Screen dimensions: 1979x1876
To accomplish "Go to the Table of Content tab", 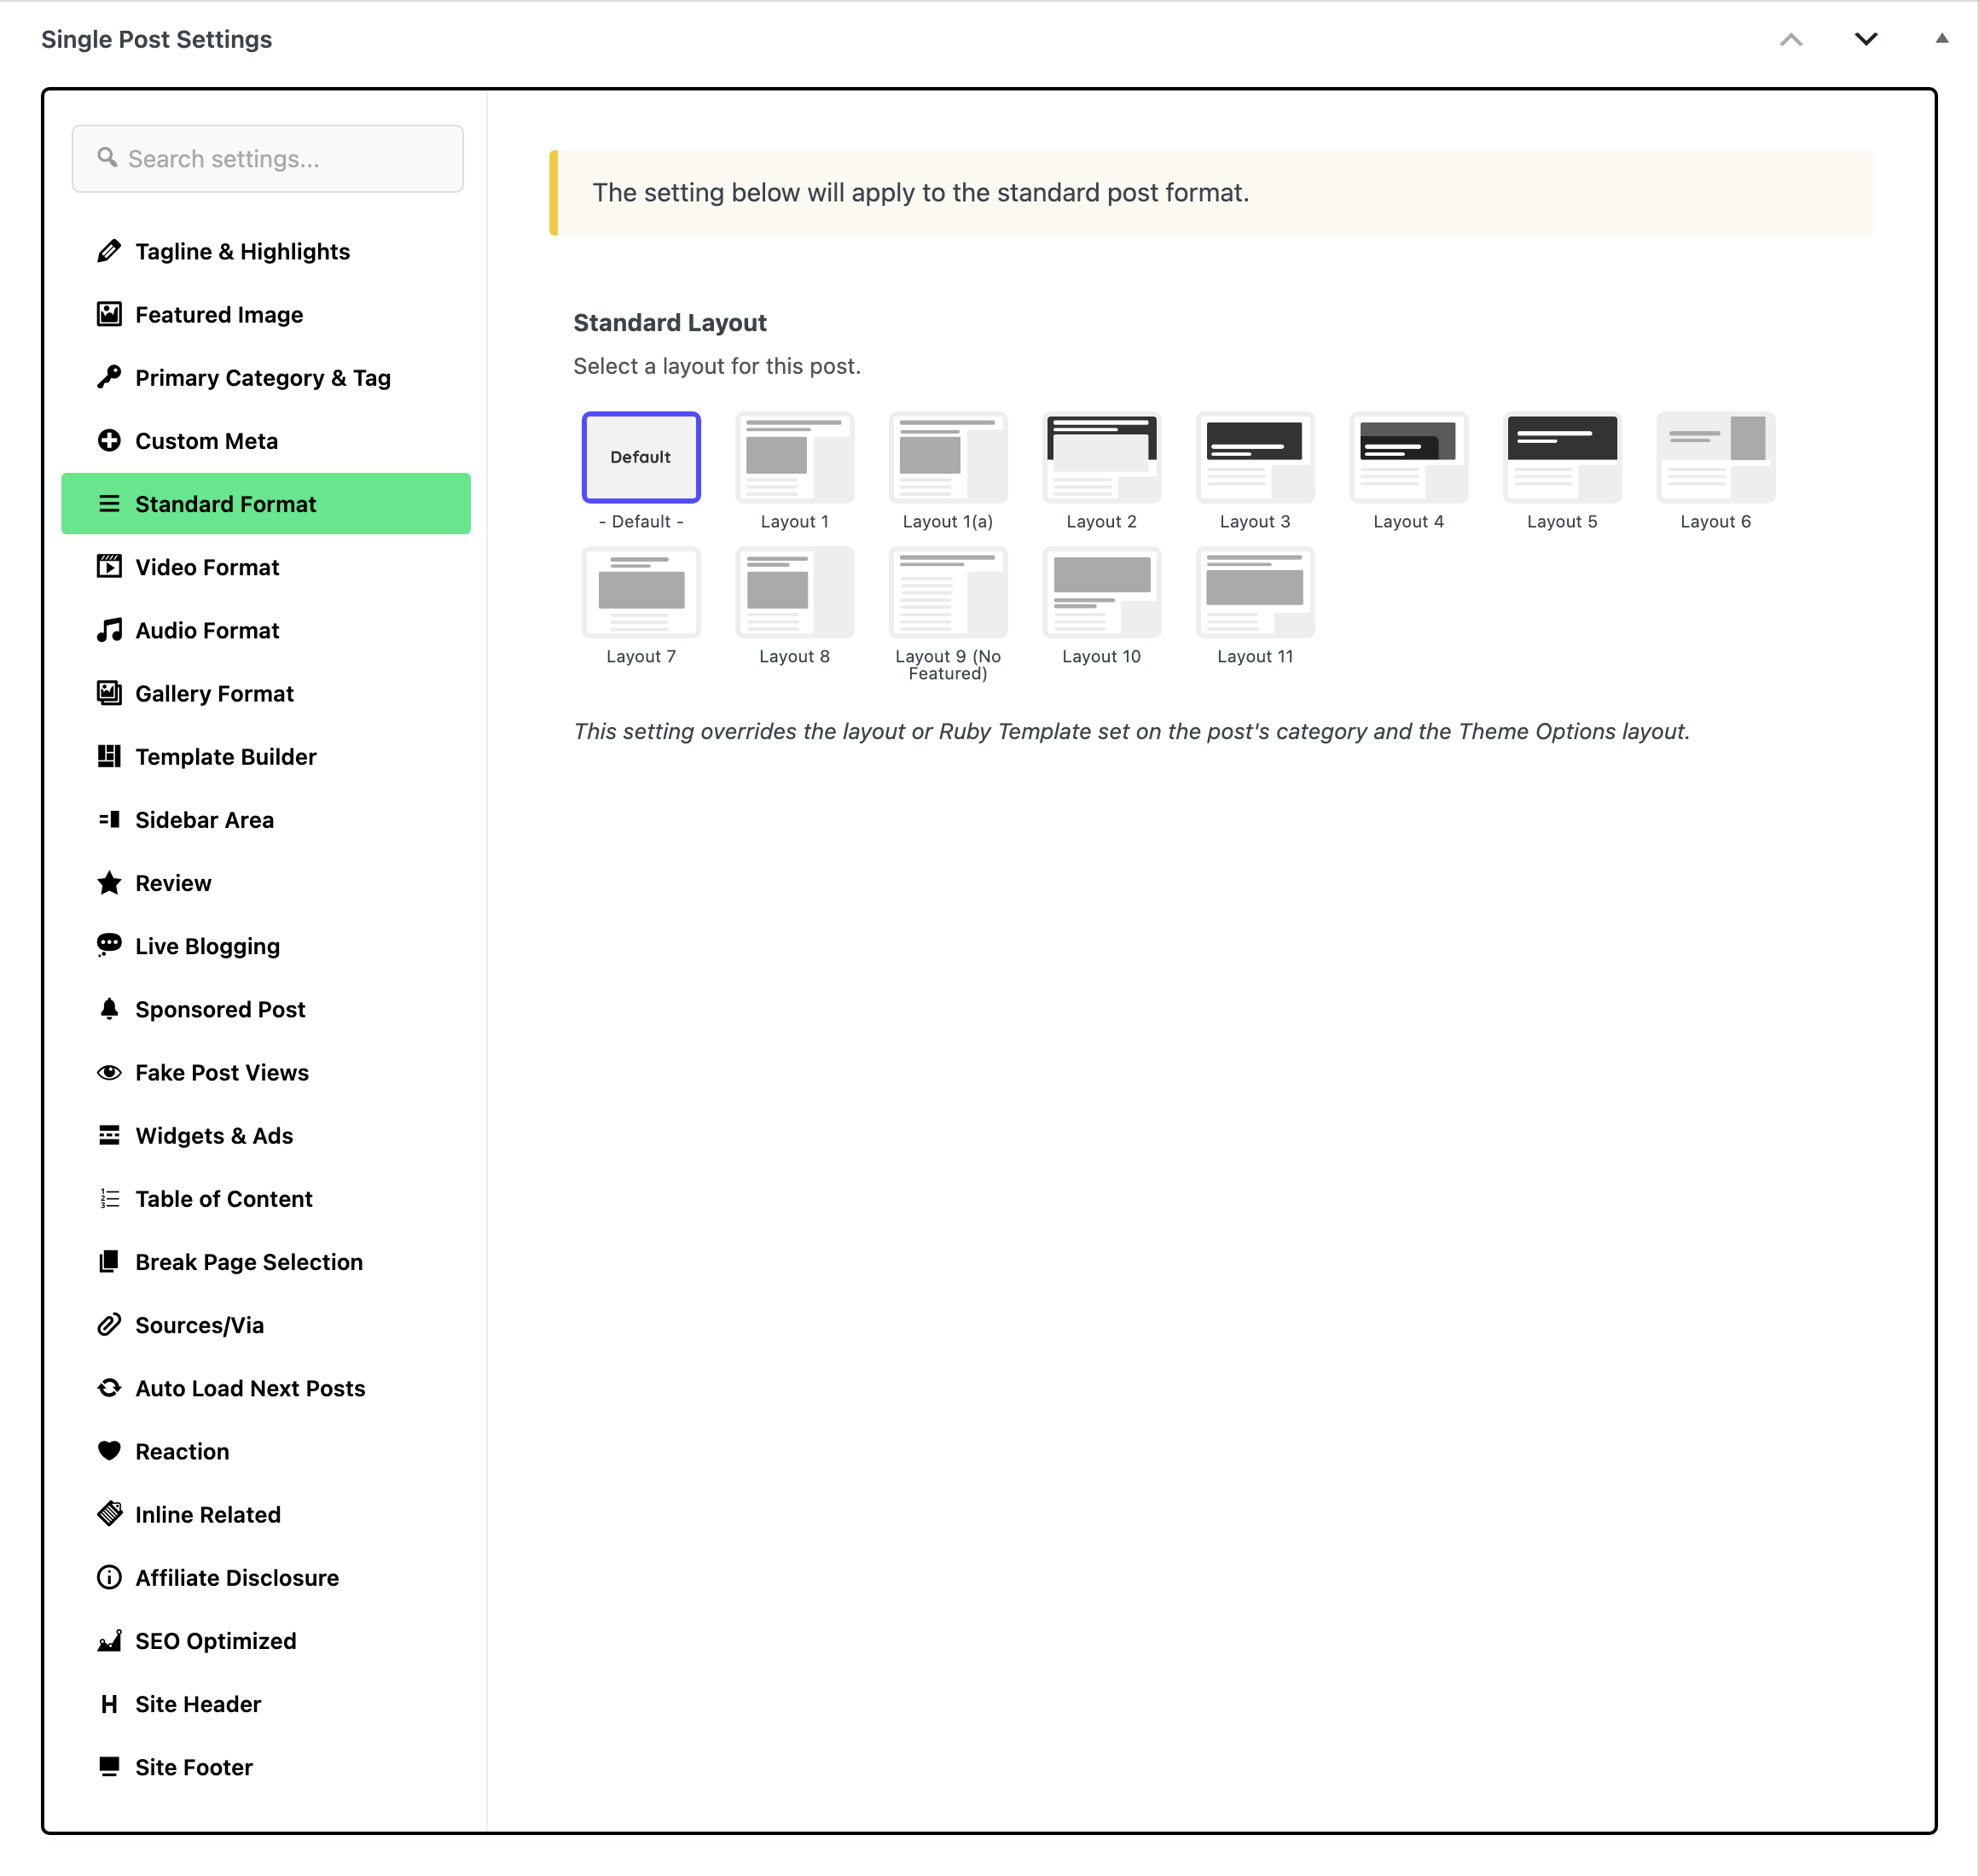I will click(x=266, y=1198).
